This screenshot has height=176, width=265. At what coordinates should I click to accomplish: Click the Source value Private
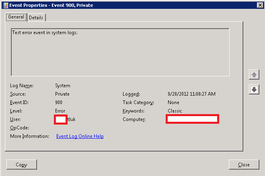coord(62,94)
